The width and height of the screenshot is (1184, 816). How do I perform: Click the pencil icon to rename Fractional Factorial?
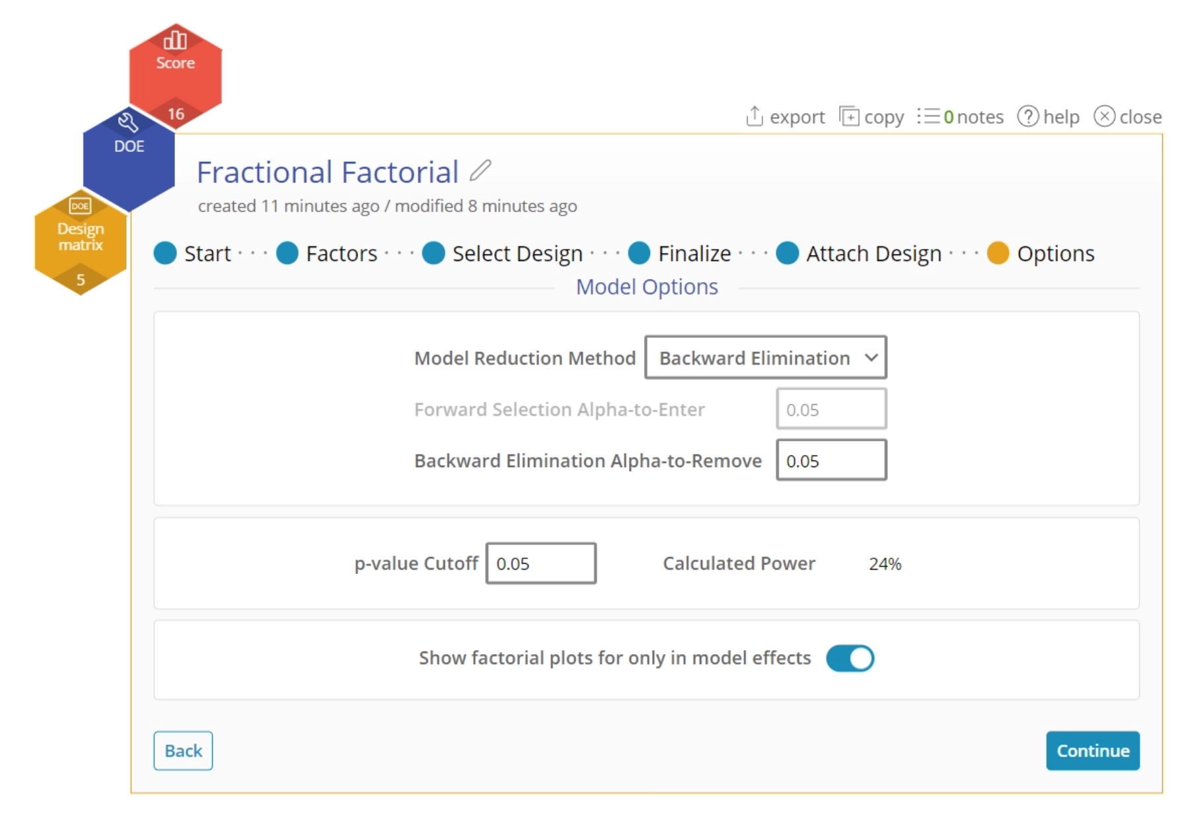pos(480,170)
